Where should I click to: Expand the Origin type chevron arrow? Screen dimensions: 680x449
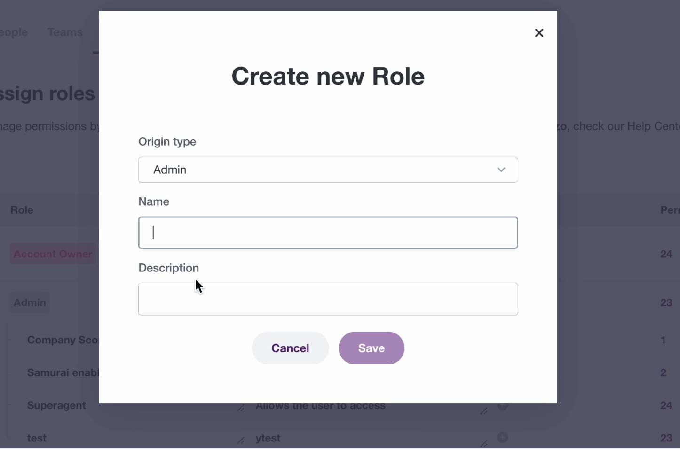click(501, 170)
